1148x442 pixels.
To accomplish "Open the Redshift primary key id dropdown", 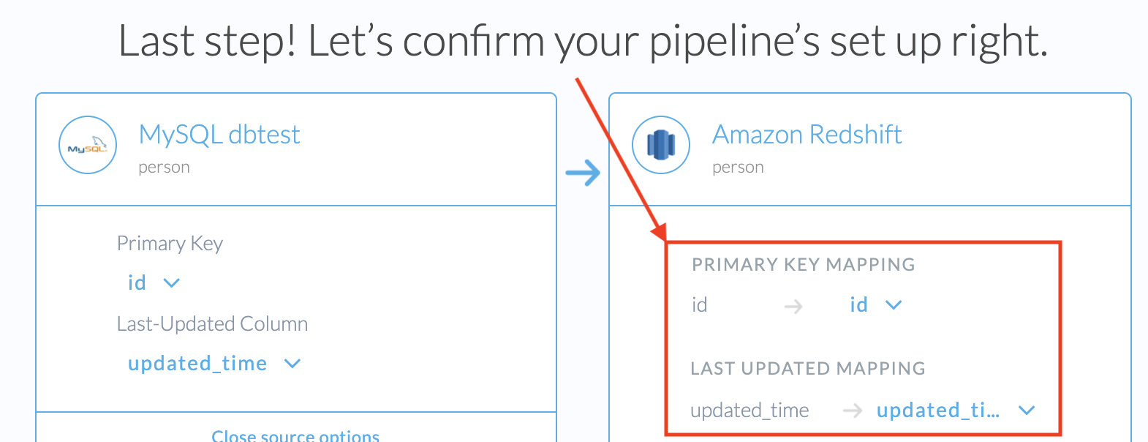I will [x=875, y=305].
